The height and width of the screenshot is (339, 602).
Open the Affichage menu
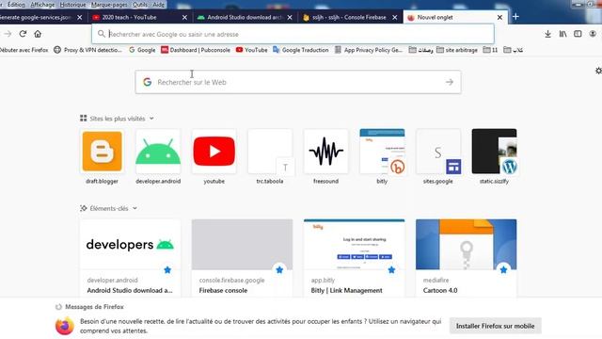tap(42, 5)
